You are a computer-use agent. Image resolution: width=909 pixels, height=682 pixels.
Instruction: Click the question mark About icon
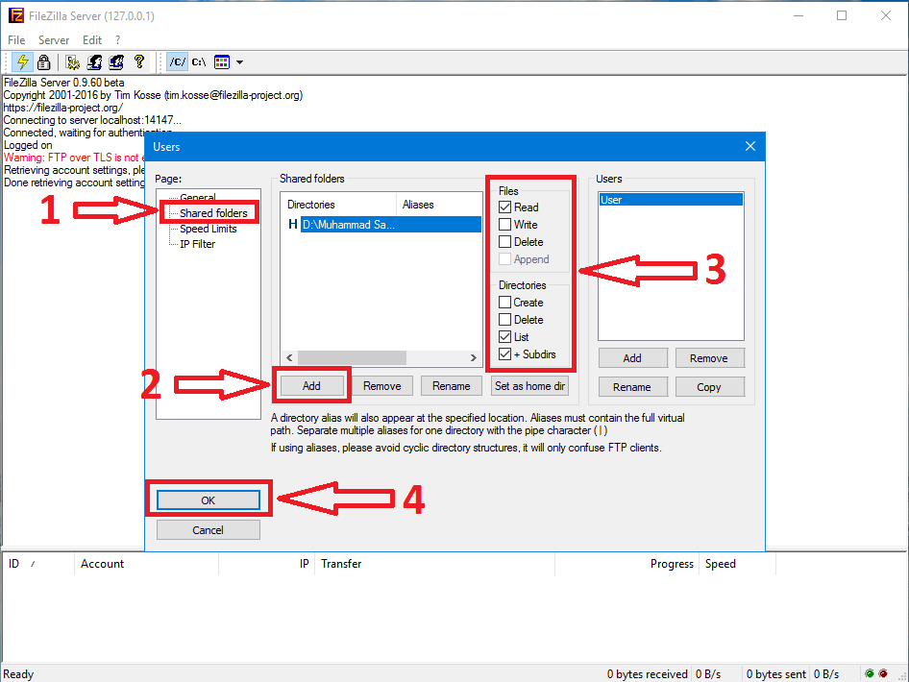coord(138,61)
